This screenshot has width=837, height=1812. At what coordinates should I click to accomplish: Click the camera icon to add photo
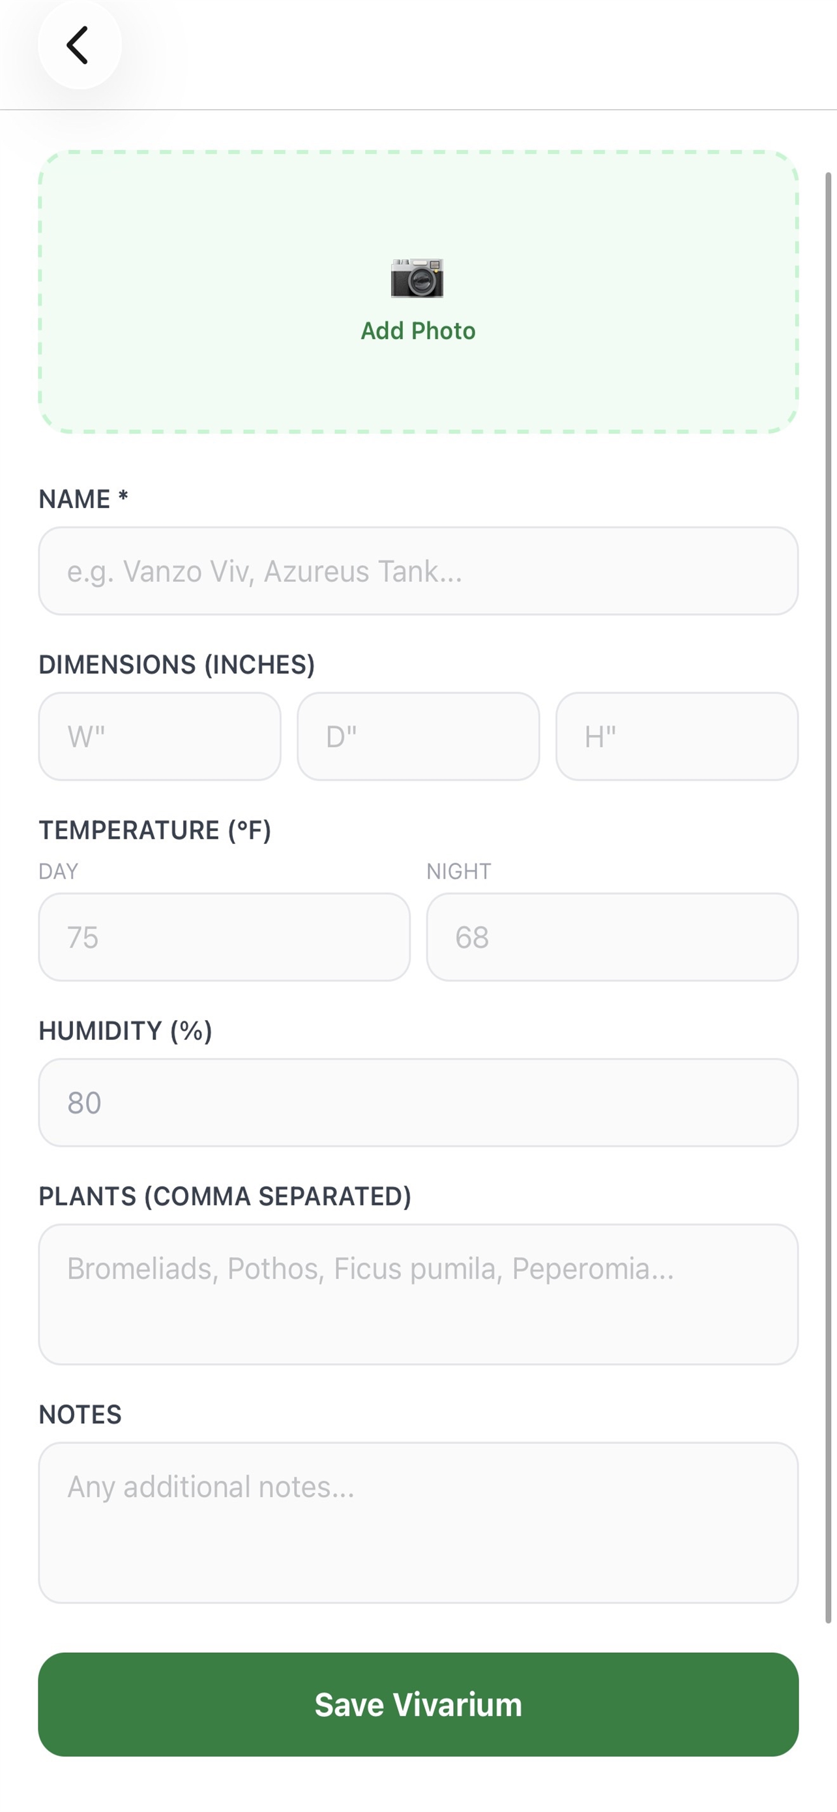[417, 278]
